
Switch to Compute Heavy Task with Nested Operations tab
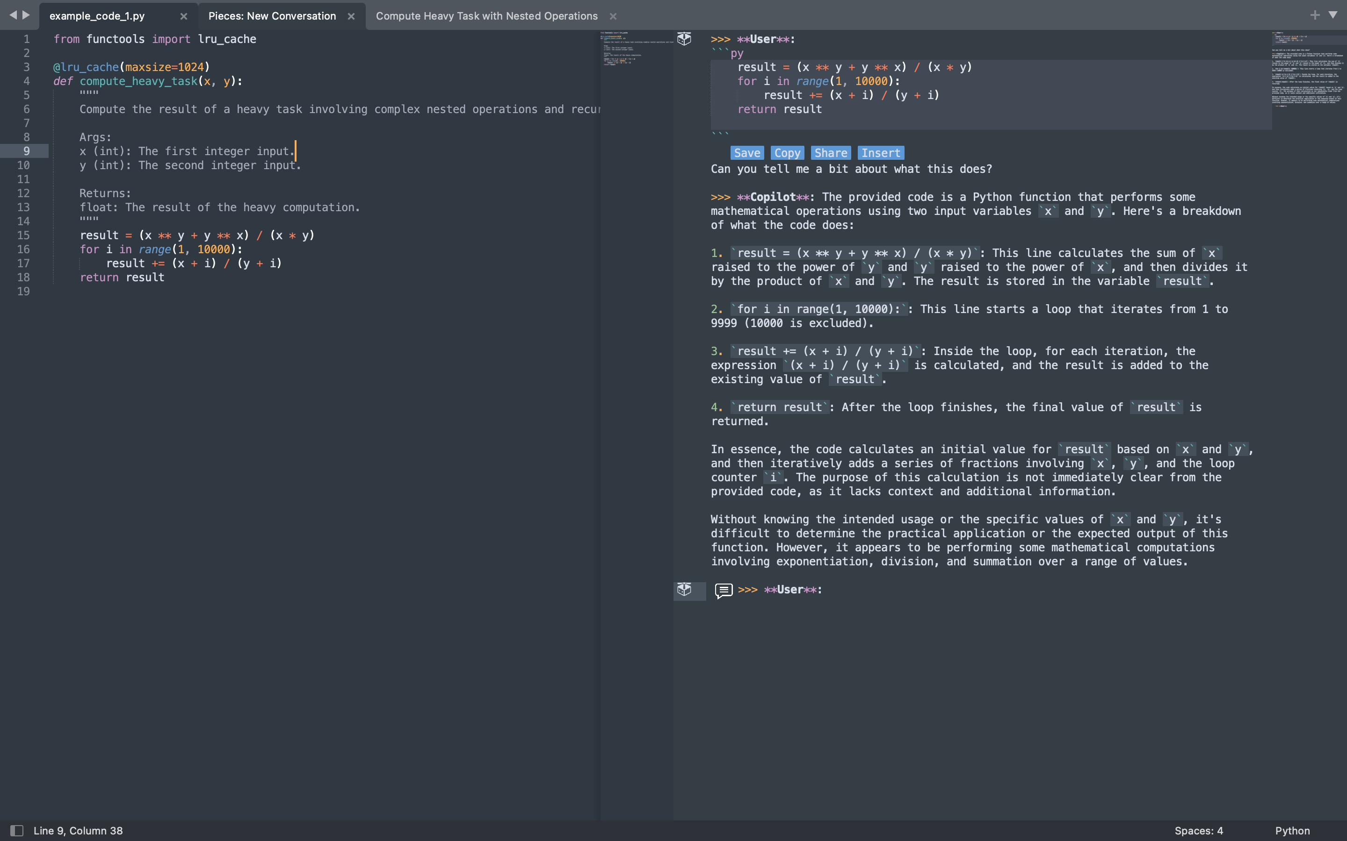tap(486, 16)
